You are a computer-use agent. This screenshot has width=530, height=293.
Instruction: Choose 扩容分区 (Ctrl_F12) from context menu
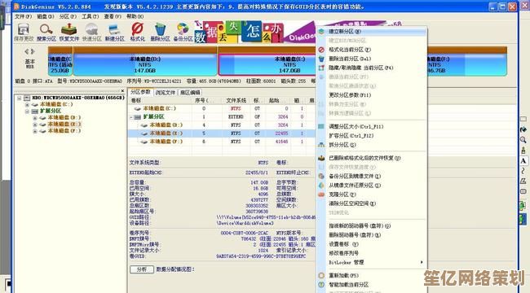[351, 136]
